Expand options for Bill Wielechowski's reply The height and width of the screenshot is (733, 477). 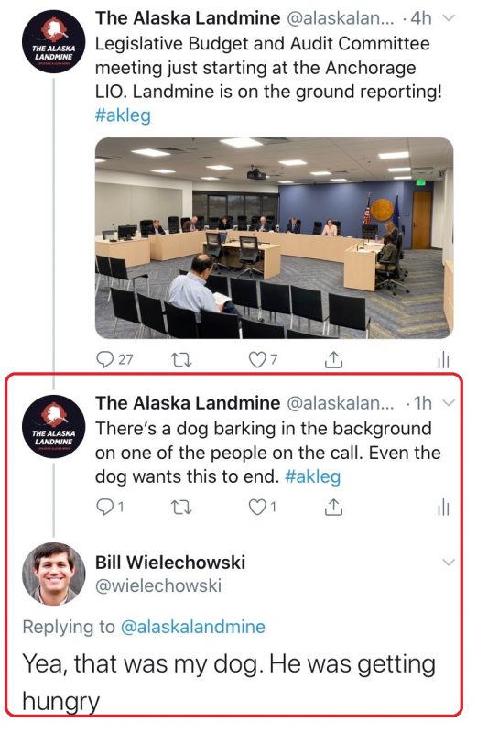[448, 563]
